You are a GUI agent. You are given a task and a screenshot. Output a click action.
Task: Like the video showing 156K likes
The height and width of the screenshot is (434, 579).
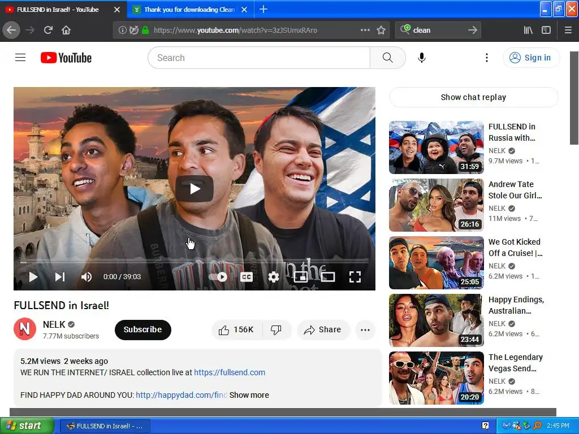coord(237,329)
